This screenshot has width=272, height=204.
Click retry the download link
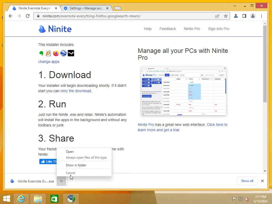point(76,91)
